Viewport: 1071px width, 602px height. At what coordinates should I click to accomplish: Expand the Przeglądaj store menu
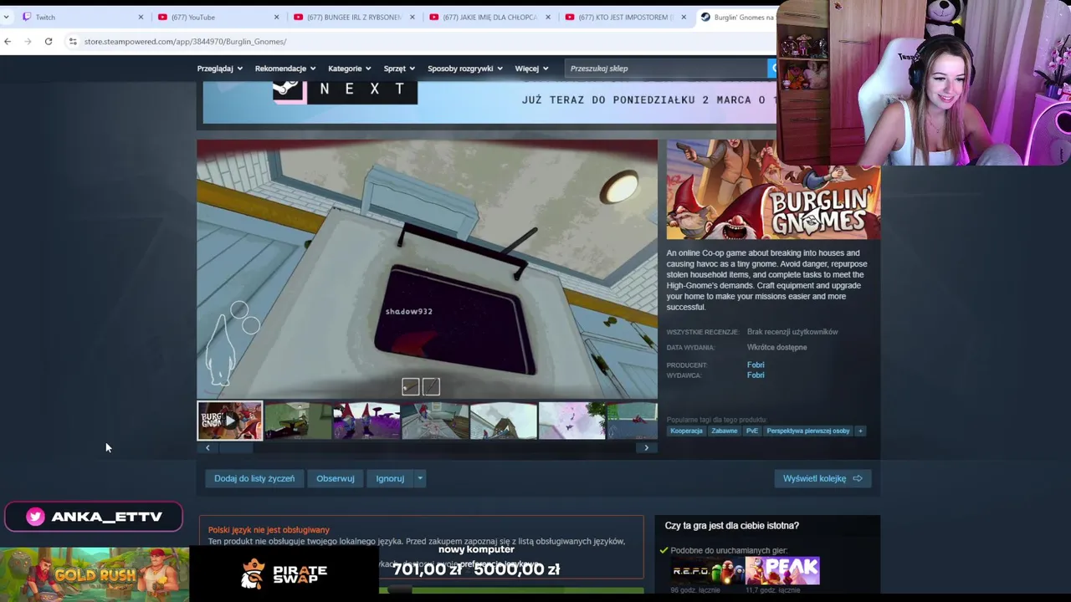coord(219,69)
